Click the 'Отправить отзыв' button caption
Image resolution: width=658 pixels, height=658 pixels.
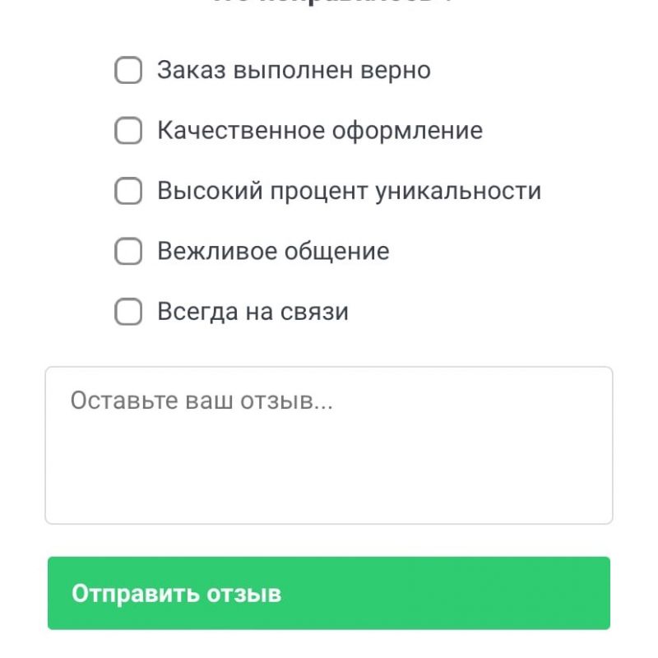coord(176,593)
